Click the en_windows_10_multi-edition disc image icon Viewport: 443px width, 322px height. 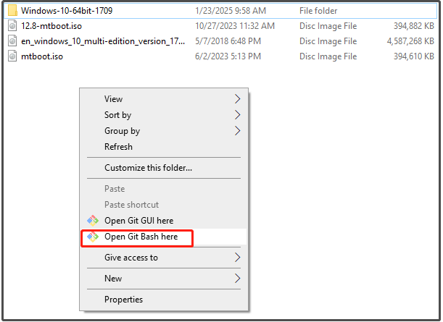[12, 41]
